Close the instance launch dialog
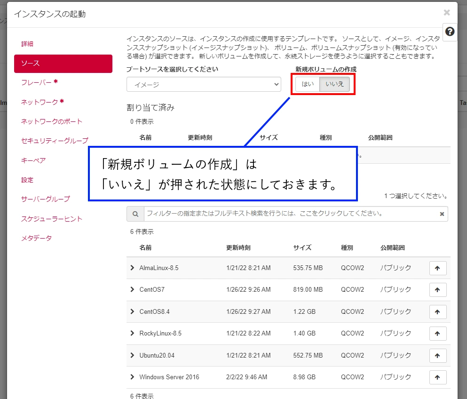Image resolution: width=467 pixels, height=399 pixels. (x=446, y=13)
